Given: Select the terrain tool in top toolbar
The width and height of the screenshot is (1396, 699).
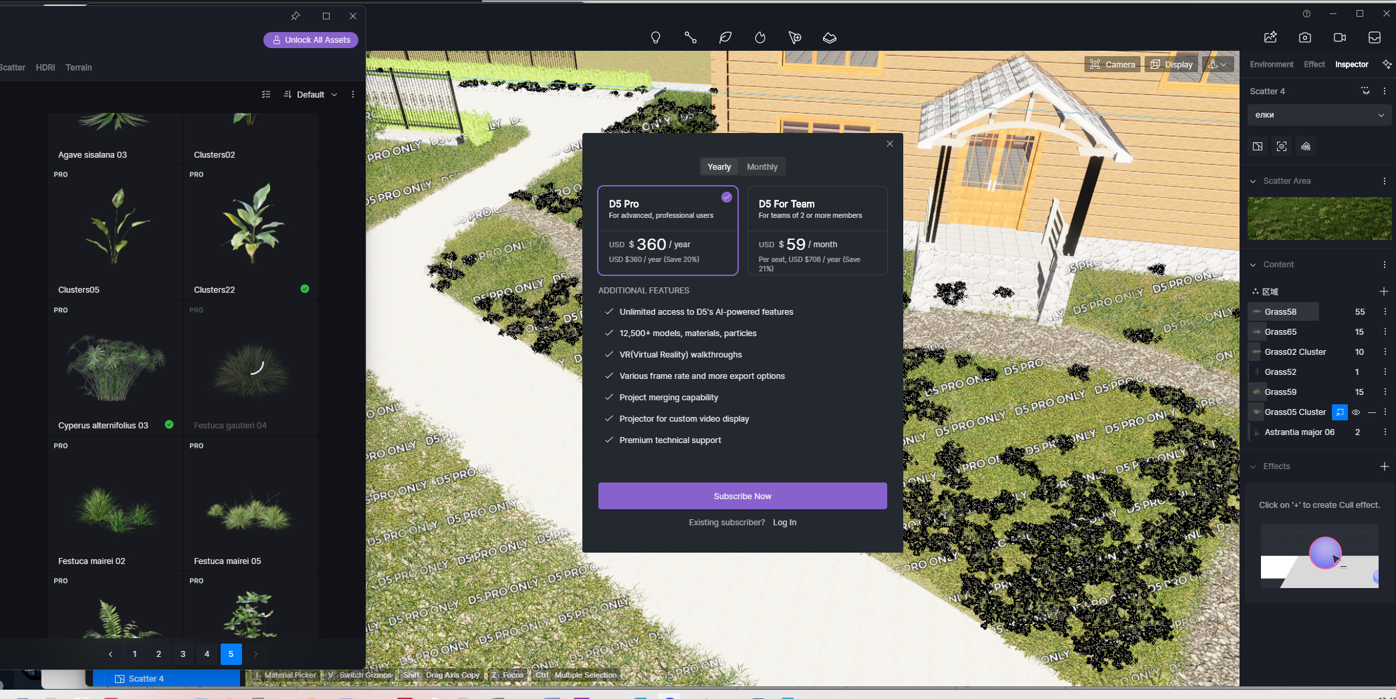Looking at the screenshot, I should (829, 38).
